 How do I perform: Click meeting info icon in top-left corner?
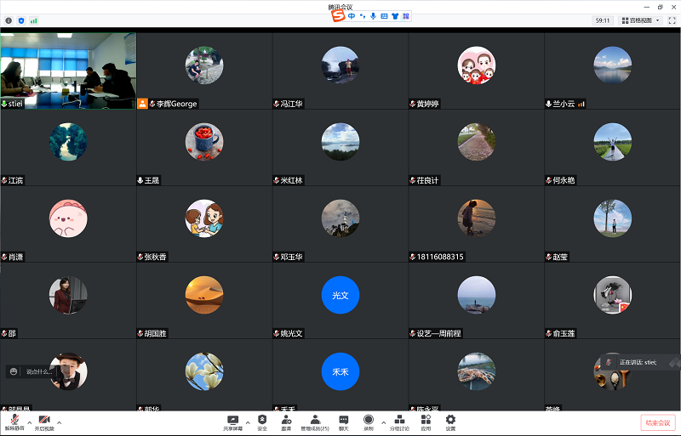click(x=9, y=20)
